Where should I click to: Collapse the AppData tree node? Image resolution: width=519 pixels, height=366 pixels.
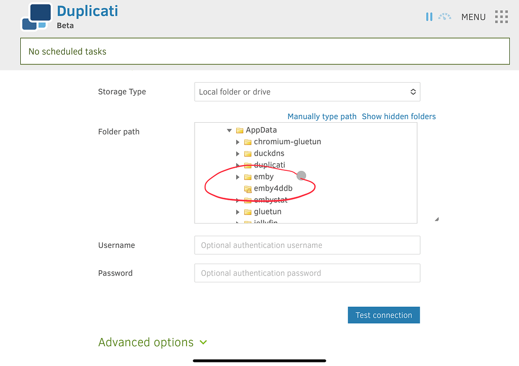tap(229, 130)
